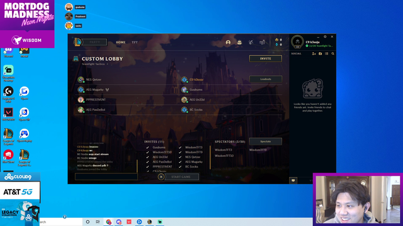Click the SOCIAL panel heading
Image resolution: width=403 pixels, height=226 pixels.
[x=296, y=53]
